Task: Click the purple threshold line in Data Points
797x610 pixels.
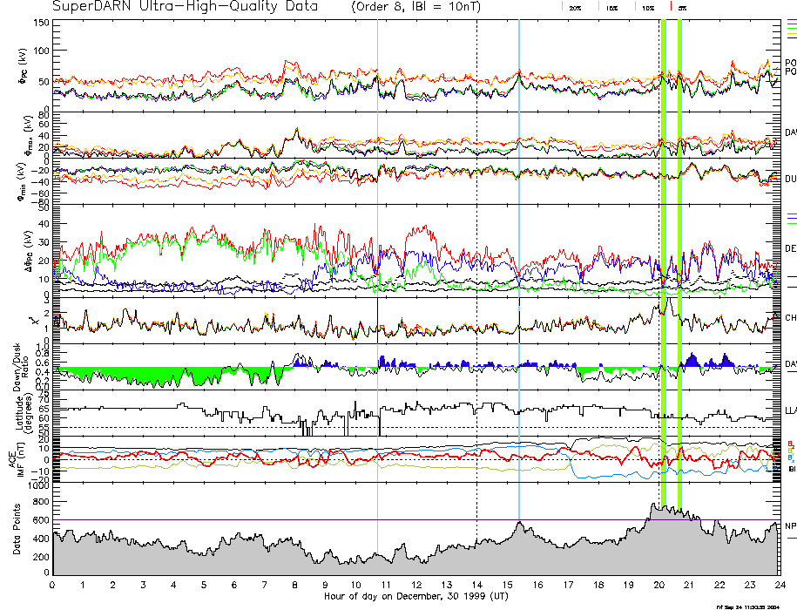Action: tap(261, 520)
